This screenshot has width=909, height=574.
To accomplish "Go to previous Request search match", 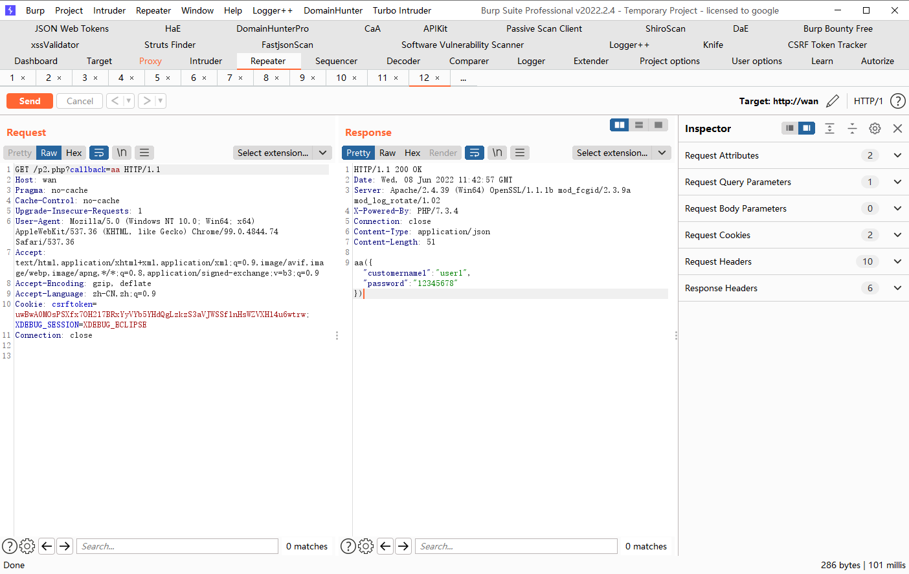I will coord(47,546).
